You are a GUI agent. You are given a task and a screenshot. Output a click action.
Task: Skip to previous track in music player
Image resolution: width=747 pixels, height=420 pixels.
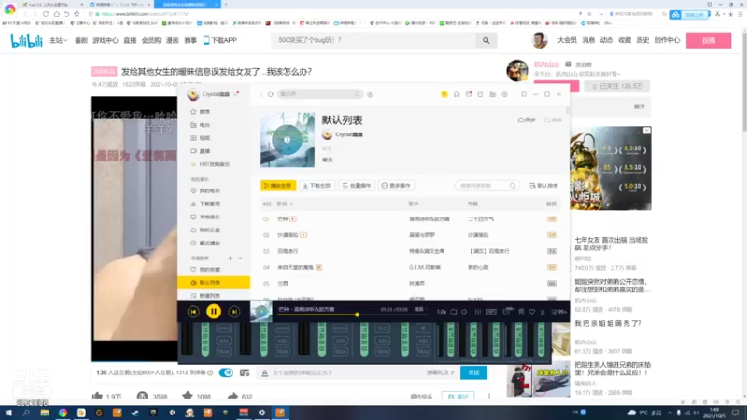(193, 312)
